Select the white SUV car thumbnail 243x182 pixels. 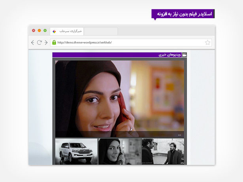[76, 151]
